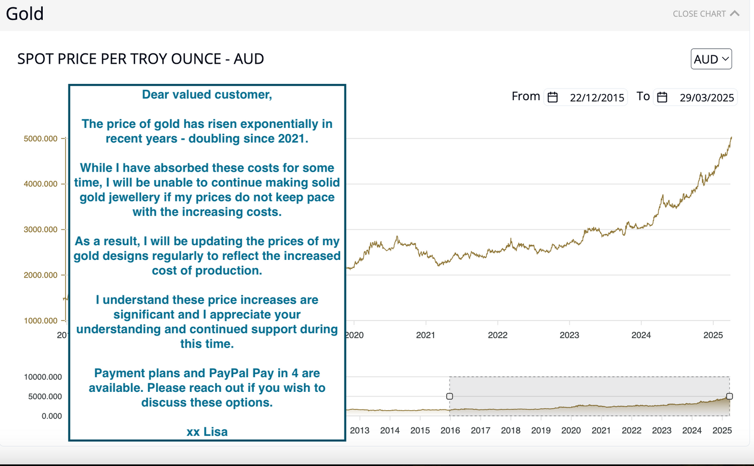Select 2018 on the navigator timeline
The height and width of the screenshot is (466, 754).
click(510, 431)
